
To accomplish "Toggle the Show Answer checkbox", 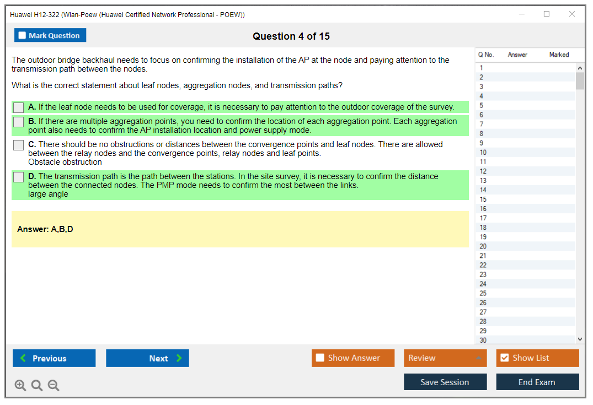I will click(320, 358).
